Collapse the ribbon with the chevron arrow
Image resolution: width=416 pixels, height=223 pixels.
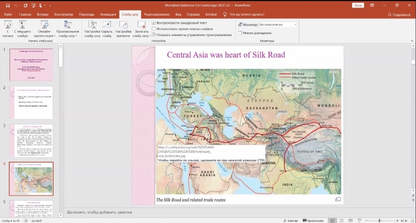(x=412, y=41)
